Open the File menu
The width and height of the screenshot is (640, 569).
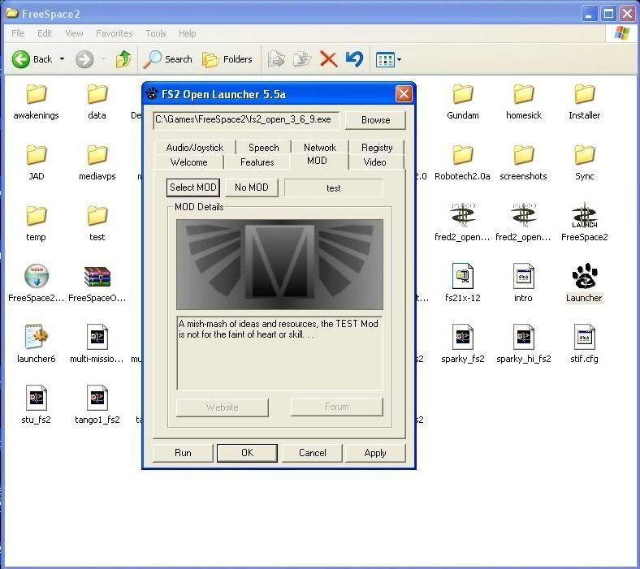click(18, 33)
